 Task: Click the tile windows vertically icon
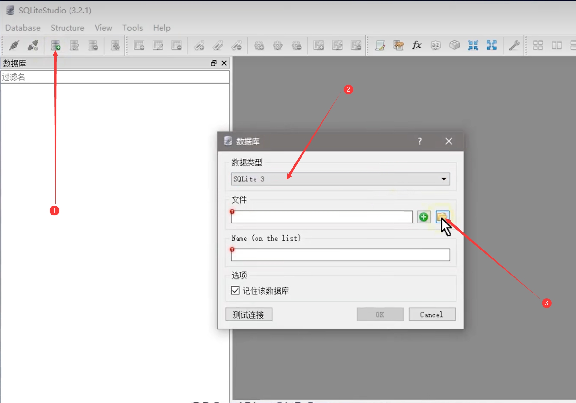pos(557,45)
